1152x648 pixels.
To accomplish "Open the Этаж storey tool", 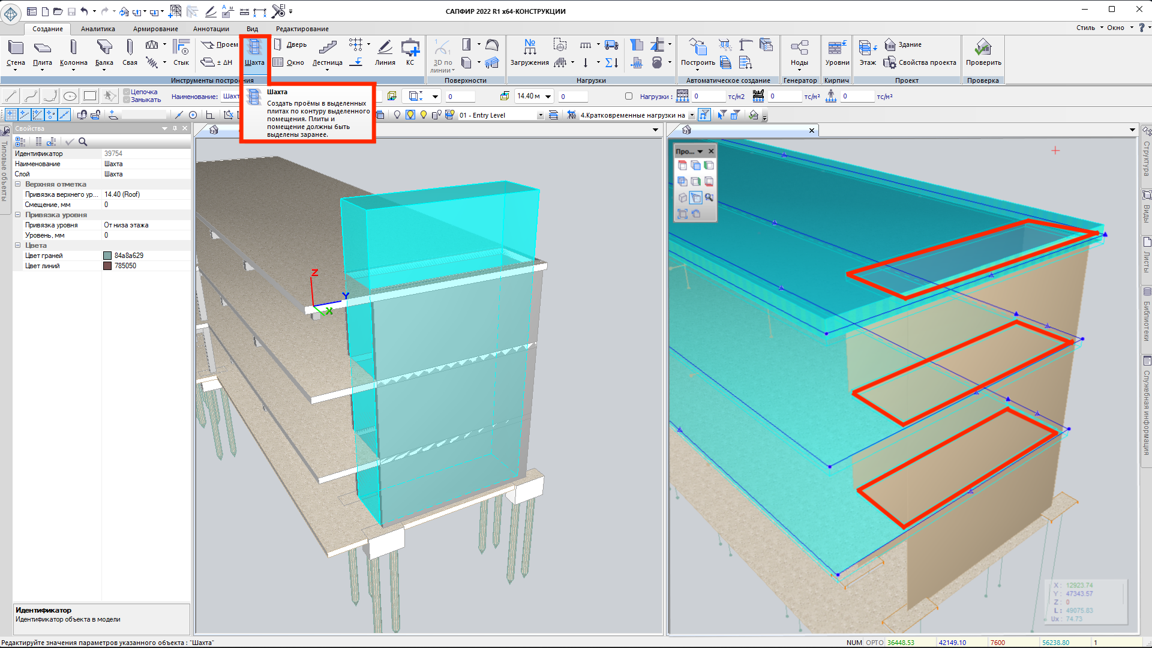I will (867, 52).
